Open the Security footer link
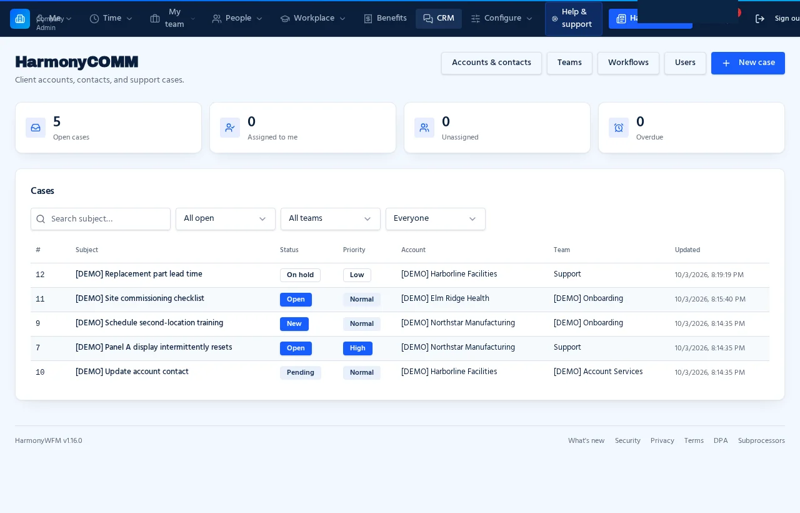Image resolution: width=800 pixels, height=513 pixels. click(627, 441)
